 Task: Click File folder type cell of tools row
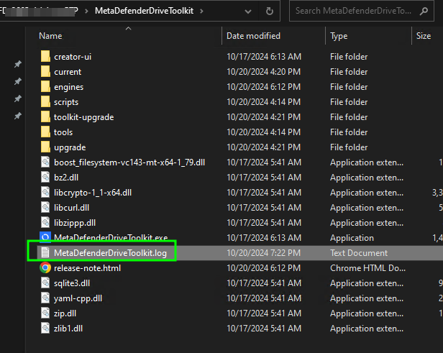click(x=349, y=132)
